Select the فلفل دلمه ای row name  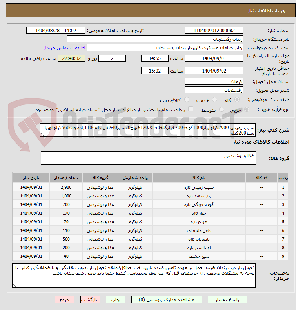199,230
